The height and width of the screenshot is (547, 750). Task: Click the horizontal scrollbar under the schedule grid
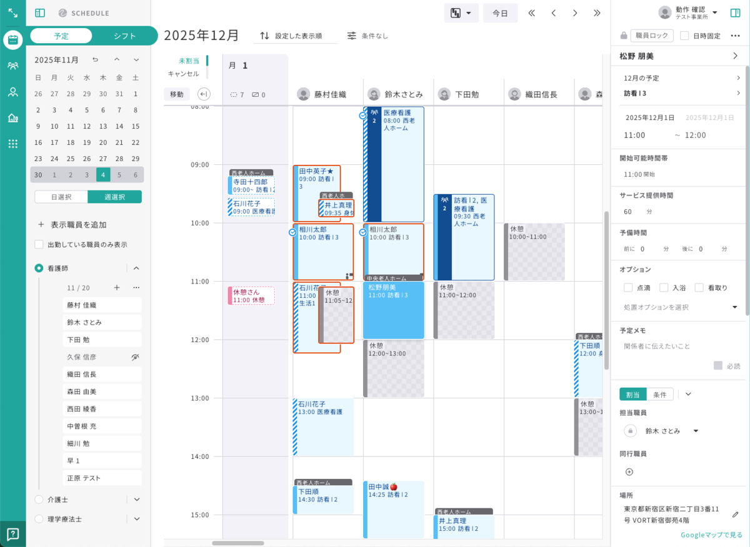pos(237,543)
